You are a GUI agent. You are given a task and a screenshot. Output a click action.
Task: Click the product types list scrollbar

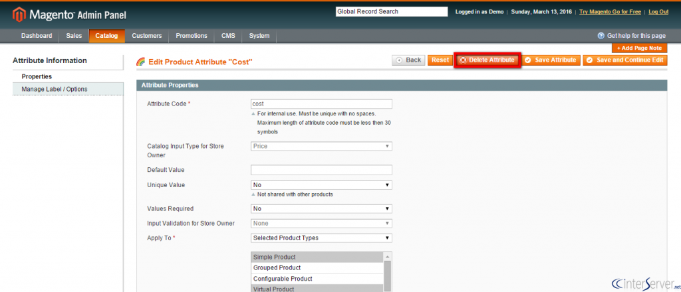[x=388, y=276]
